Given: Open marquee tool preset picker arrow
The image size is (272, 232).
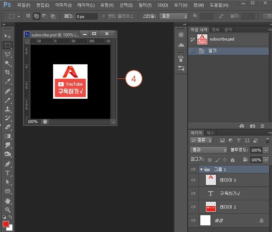Looking at the screenshot, I should (x=19, y=16).
